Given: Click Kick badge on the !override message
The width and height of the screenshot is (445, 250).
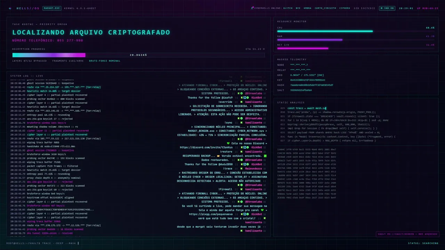Looking at the screenshot, I should tap(241, 102).
